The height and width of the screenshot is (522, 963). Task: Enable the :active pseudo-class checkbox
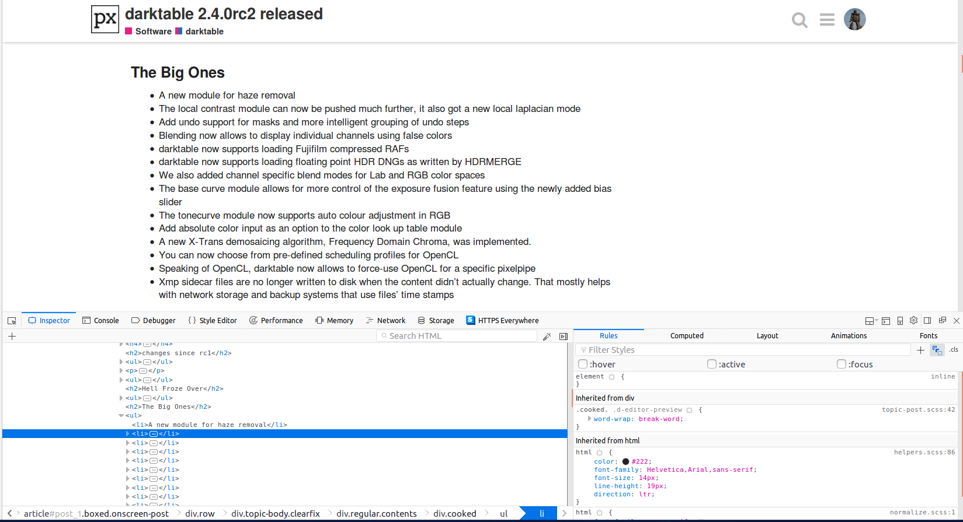(x=712, y=364)
